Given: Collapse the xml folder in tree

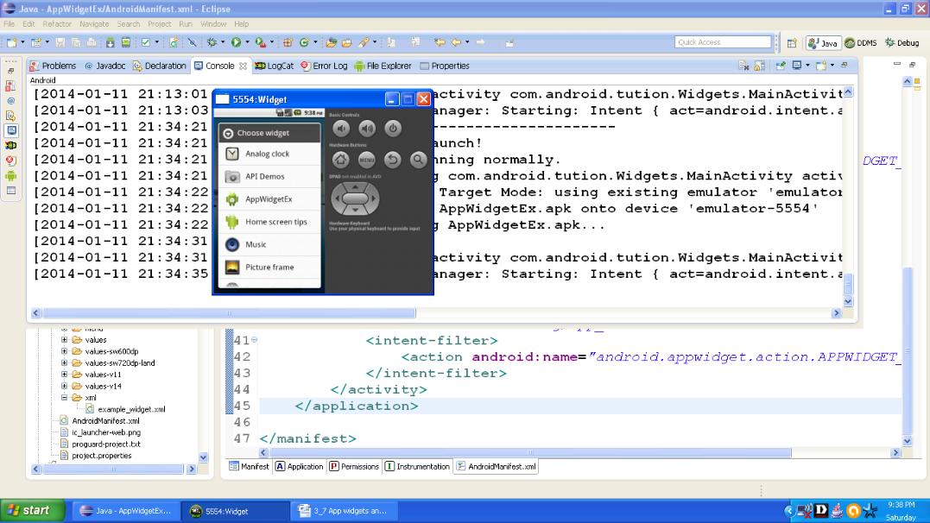Looking at the screenshot, I should point(64,397).
